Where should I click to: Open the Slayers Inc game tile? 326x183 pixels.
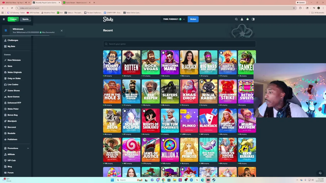170,91
